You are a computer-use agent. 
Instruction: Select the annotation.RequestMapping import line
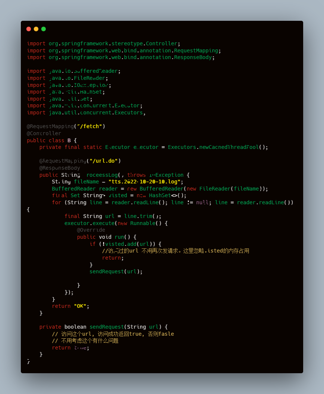(124, 51)
